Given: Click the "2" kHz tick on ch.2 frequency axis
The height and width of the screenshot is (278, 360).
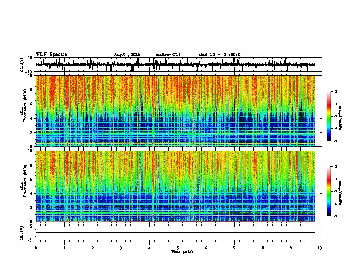Looking at the screenshot, I should click(x=31, y=208).
